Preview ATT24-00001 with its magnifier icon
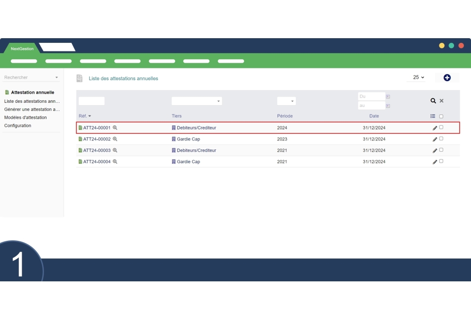Viewport: 471px width, 320px height. click(115, 128)
